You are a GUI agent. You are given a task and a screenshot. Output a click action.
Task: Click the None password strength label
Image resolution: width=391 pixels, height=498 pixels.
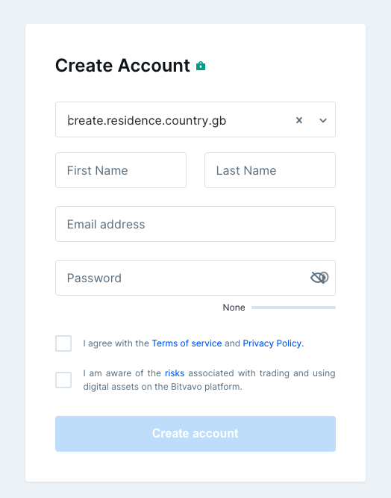(234, 308)
